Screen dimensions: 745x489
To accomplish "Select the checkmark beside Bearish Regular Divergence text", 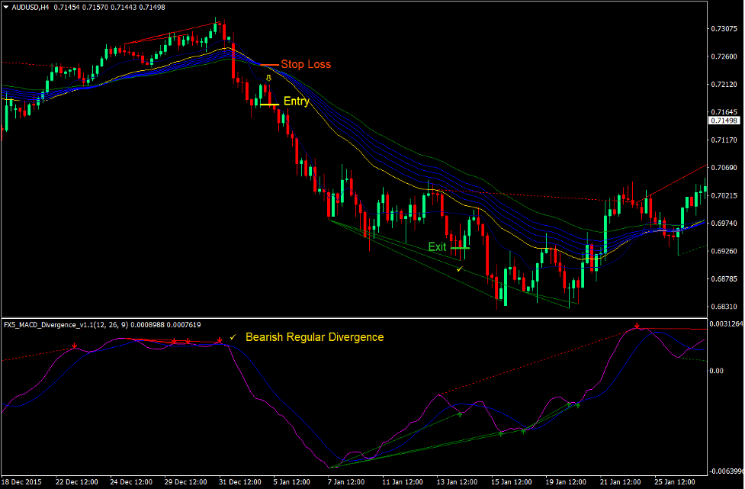I will pyautogui.click(x=233, y=336).
